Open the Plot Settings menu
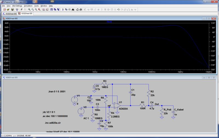Screen dimensions: 219x138 tap(17, 6)
